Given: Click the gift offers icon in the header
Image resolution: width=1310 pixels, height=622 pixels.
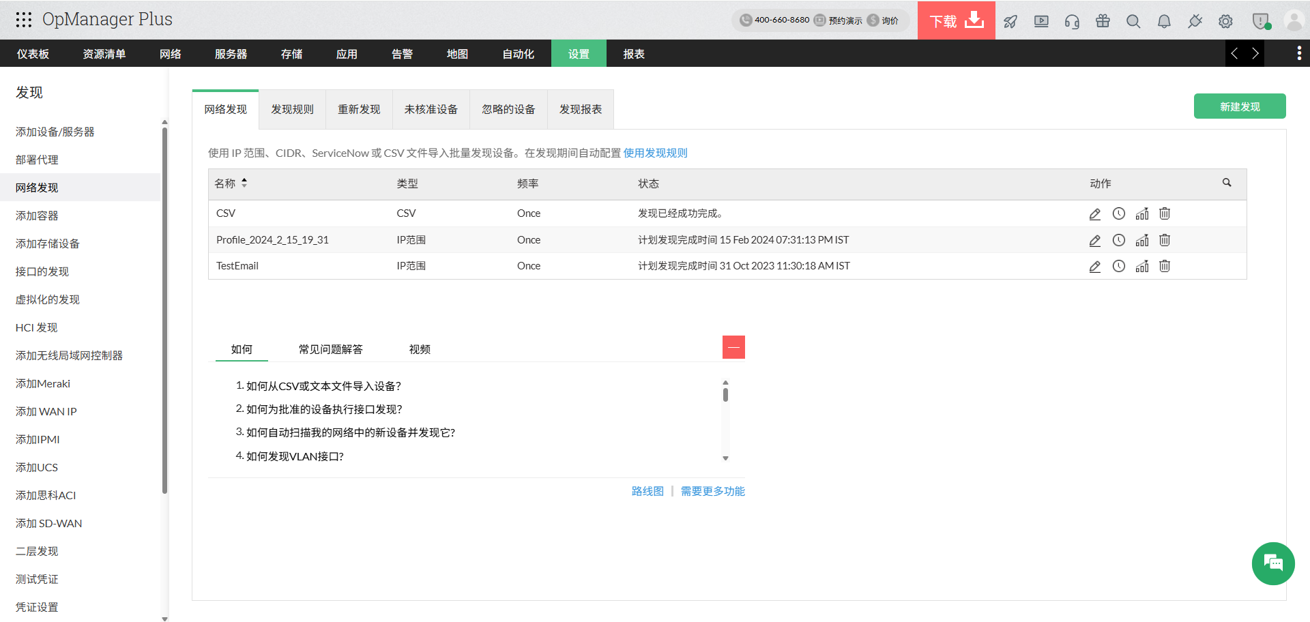Looking at the screenshot, I should [x=1103, y=21].
